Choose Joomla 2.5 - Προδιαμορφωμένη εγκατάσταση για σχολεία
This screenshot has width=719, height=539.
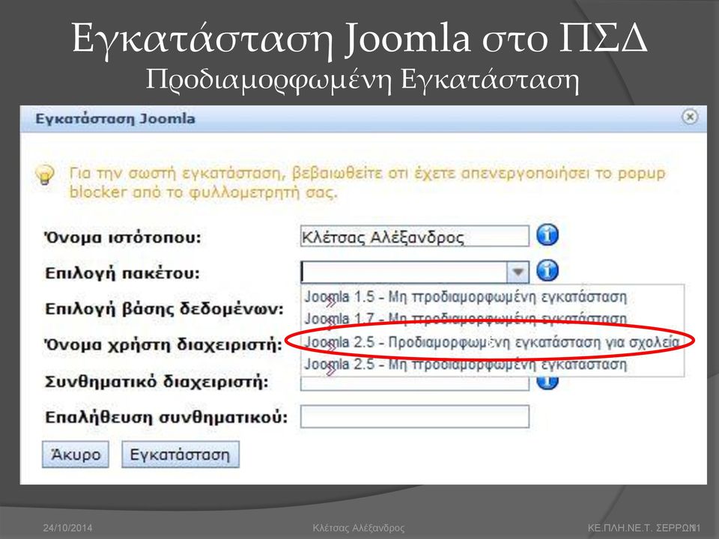[x=491, y=342]
